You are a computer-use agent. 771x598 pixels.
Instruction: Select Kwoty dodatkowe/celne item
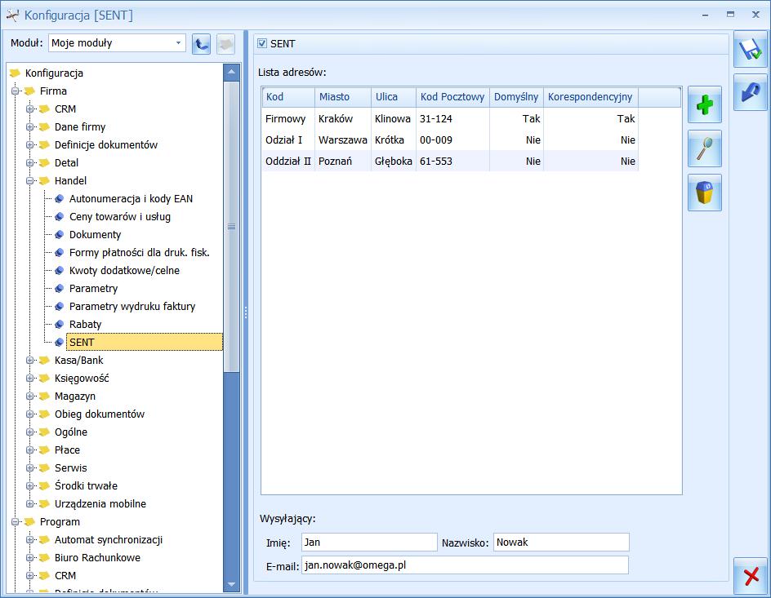click(x=124, y=271)
